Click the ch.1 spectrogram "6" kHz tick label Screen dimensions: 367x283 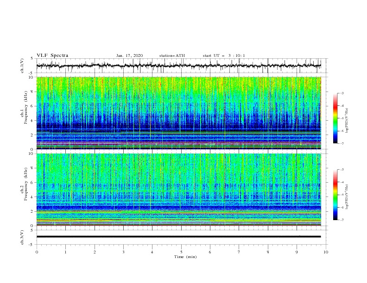click(x=32, y=106)
